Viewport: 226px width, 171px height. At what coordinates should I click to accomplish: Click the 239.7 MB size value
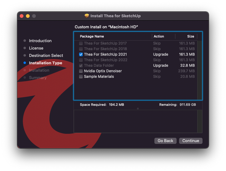click(186, 71)
